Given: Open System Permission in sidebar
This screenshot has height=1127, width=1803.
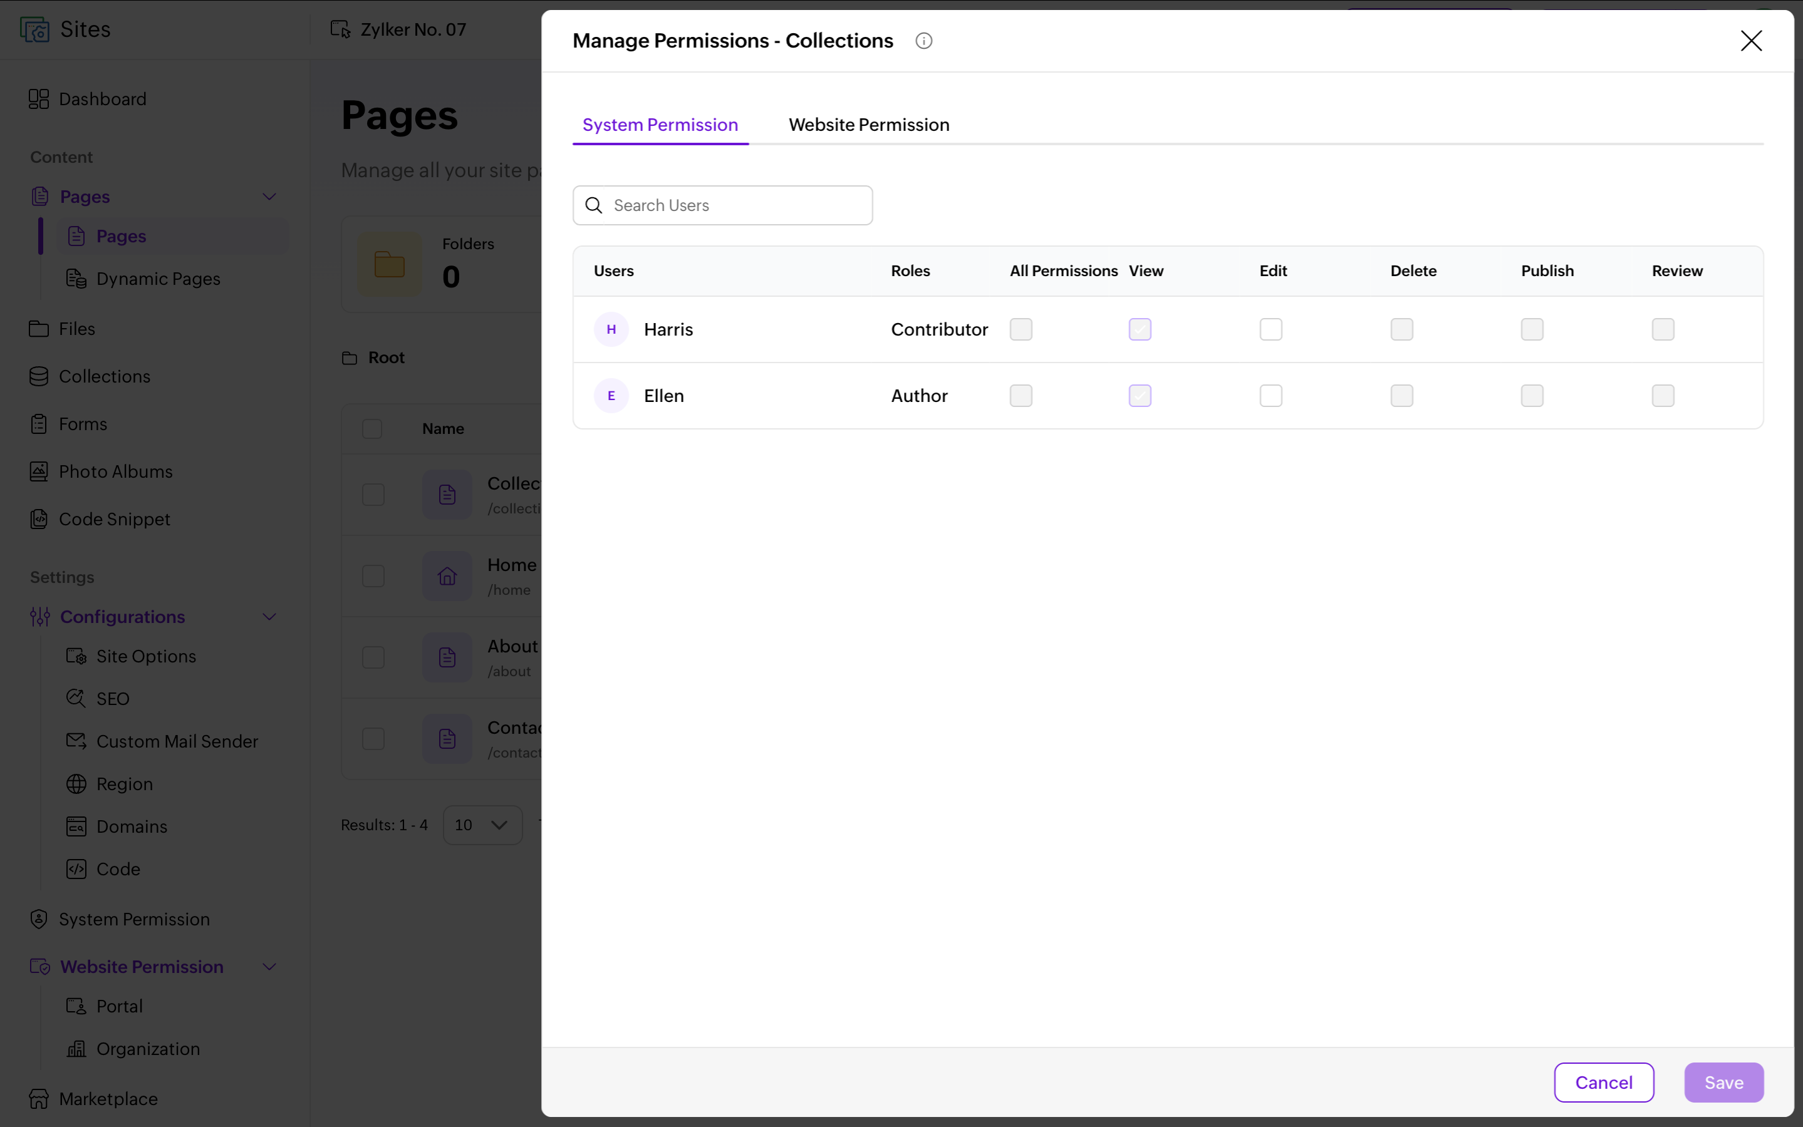Looking at the screenshot, I should point(119,920).
